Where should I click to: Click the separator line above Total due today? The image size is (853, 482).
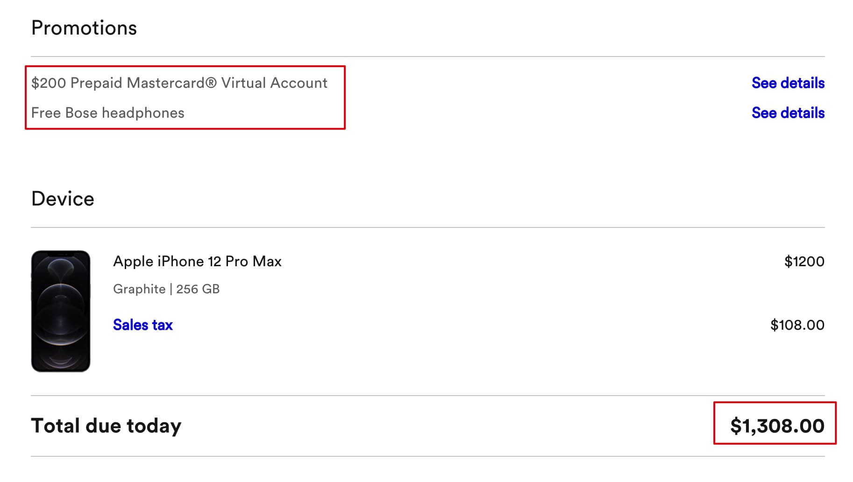pyautogui.click(x=427, y=396)
